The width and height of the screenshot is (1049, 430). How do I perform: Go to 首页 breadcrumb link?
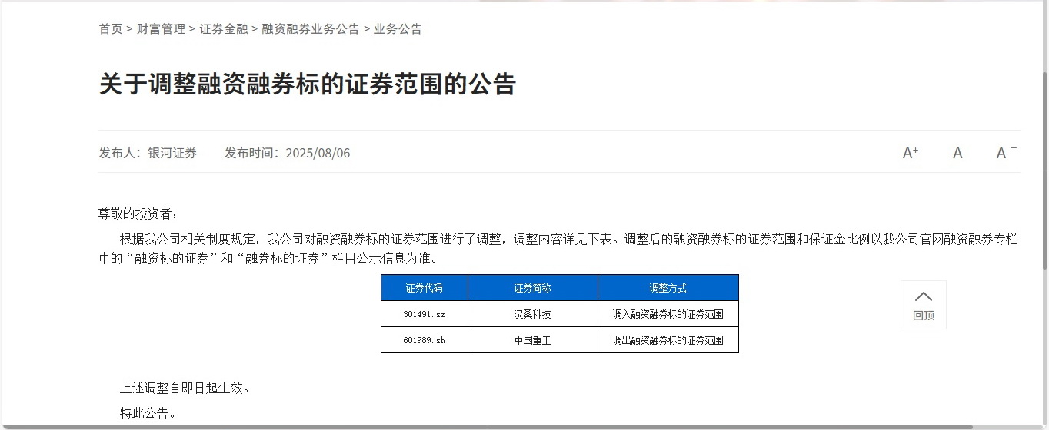pos(111,29)
